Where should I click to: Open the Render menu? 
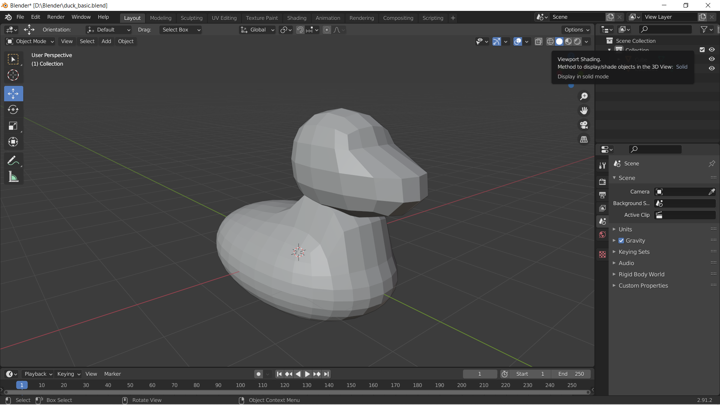(x=55, y=17)
